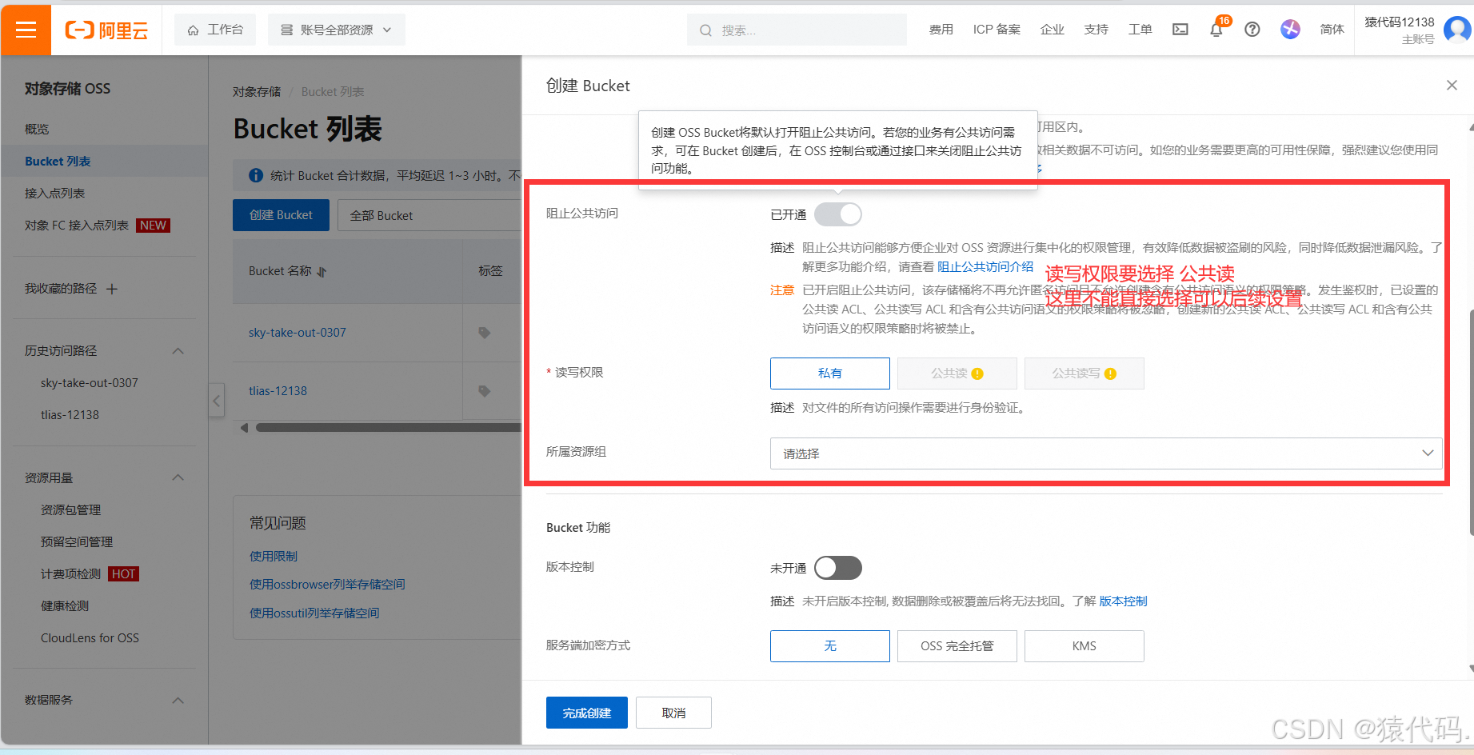Viewport: 1474px width, 755px height.
Task: Open 预留空间管理 in sidebar
Action: tap(76, 542)
